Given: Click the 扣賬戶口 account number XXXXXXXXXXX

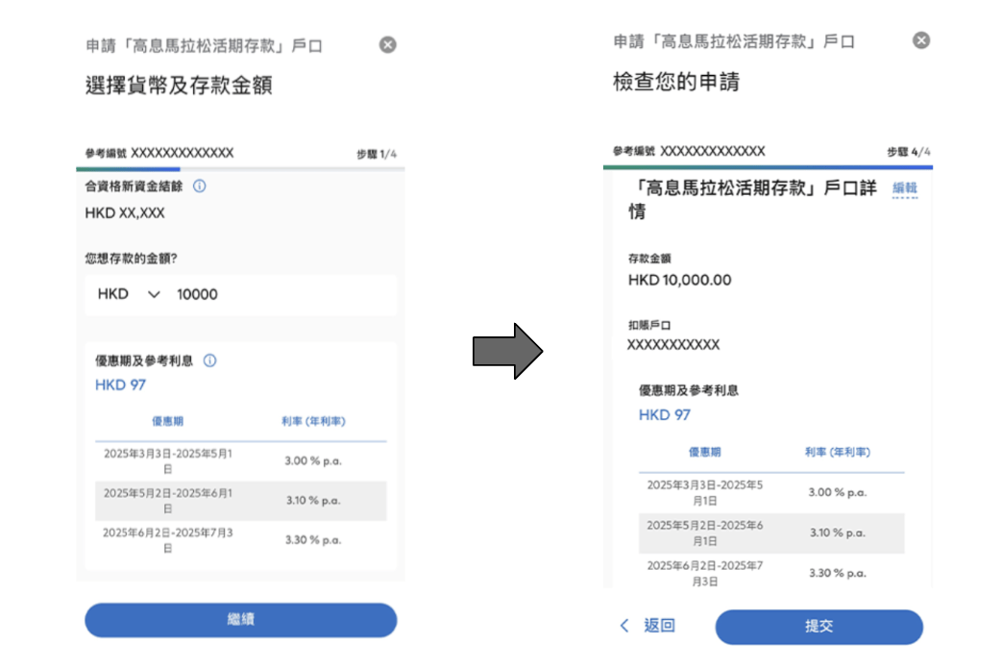Looking at the screenshot, I should click(x=672, y=345).
